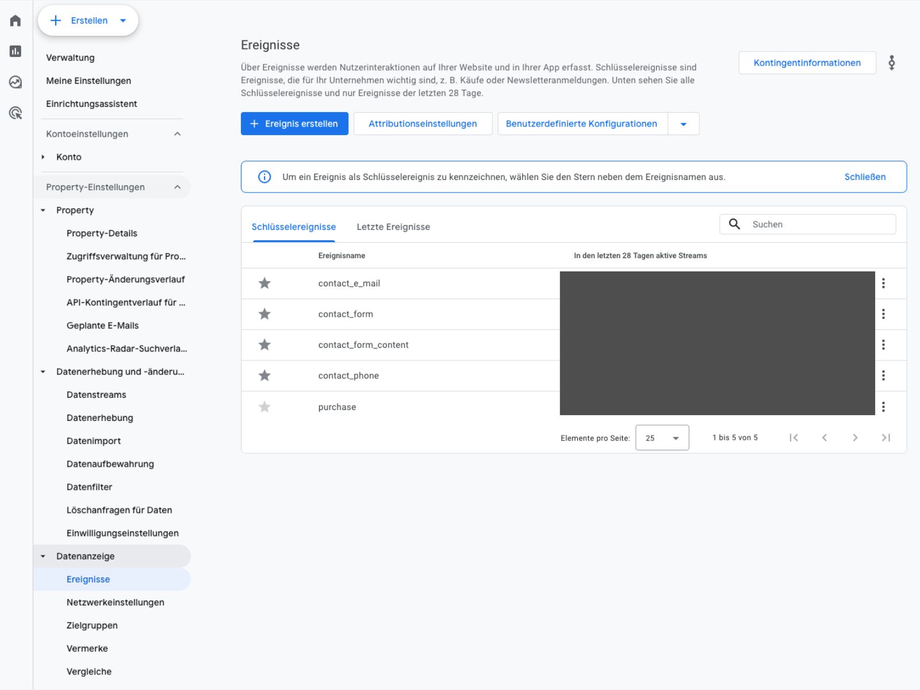The height and width of the screenshot is (690, 920).
Task: Click the magnifier icon in search box
Action: pos(734,224)
